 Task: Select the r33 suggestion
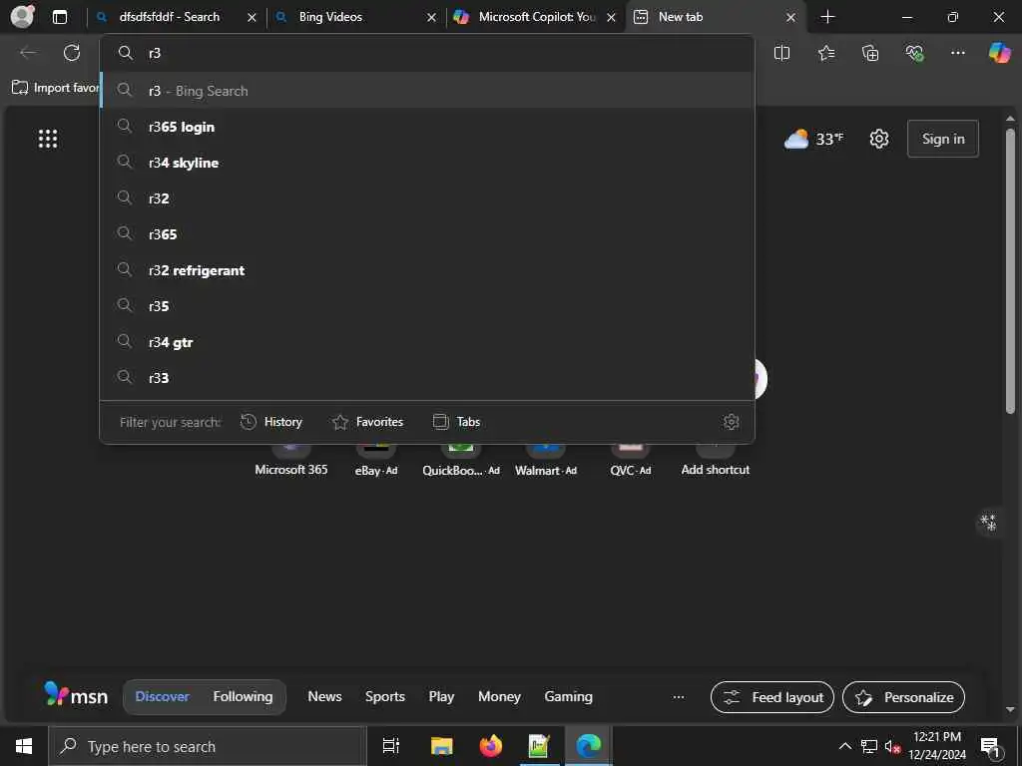(427, 378)
